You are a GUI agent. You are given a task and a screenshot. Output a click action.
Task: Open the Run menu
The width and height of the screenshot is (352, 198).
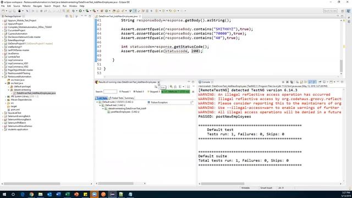coord(64,6)
